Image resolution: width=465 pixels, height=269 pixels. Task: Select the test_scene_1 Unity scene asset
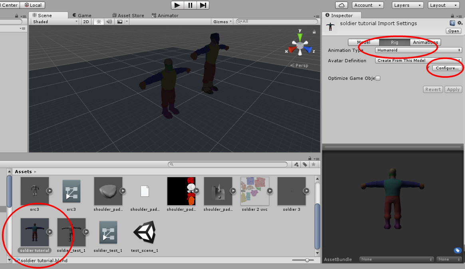click(145, 232)
